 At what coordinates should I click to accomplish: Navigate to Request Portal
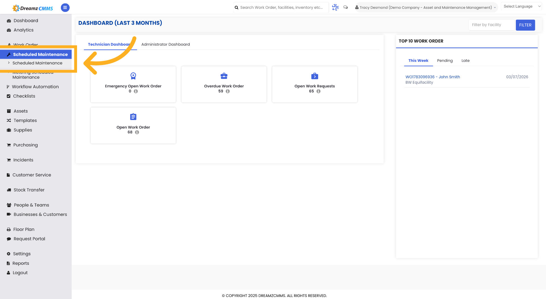tap(29, 239)
